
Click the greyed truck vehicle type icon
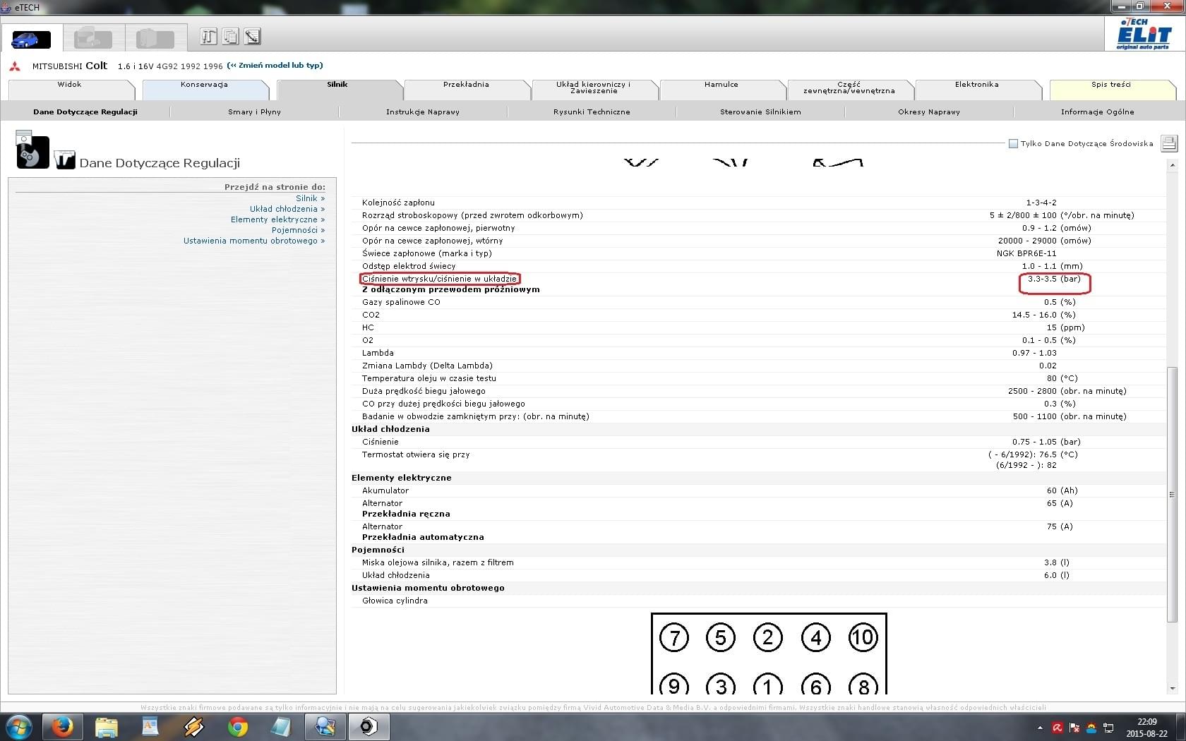93,39
